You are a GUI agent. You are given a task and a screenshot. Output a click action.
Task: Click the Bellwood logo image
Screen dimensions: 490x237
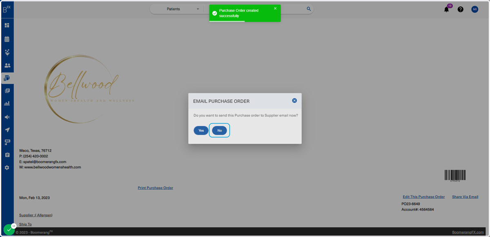89,89
